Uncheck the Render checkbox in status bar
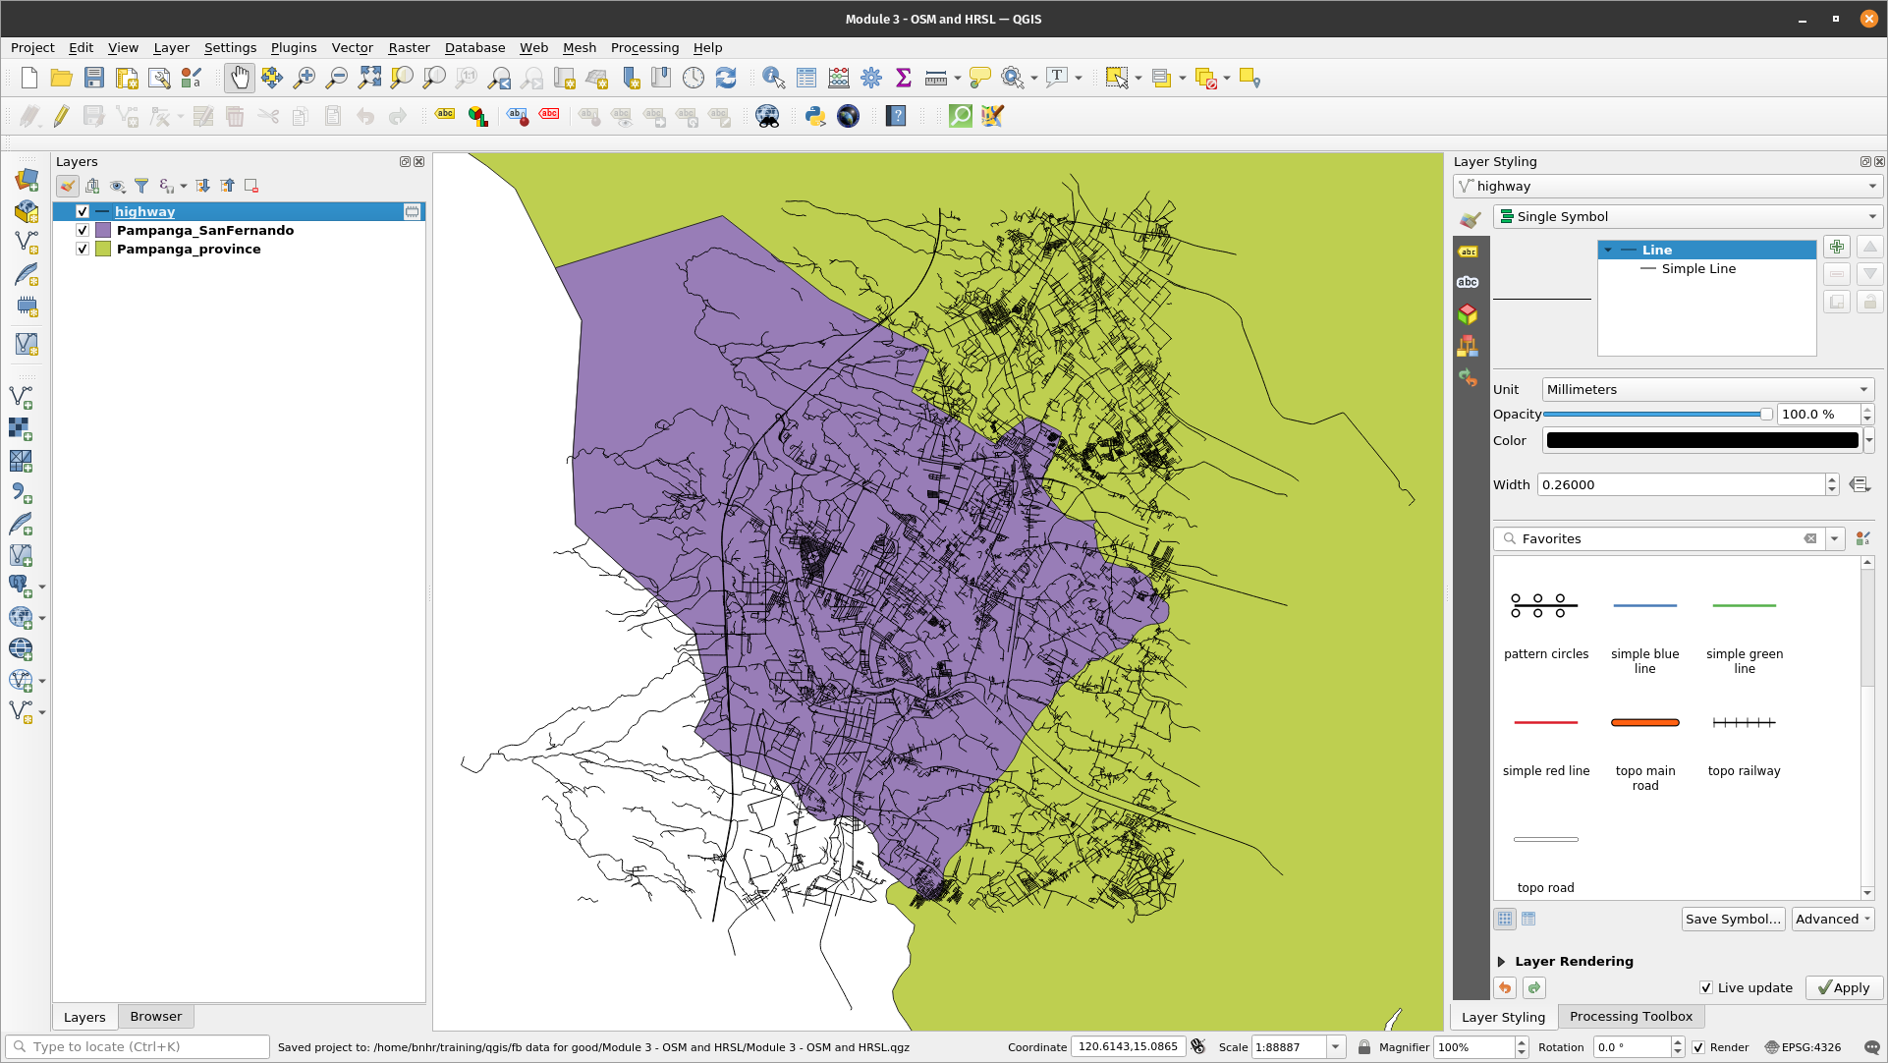Screen dimensions: 1888x1063 [x=1699, y=1047]
